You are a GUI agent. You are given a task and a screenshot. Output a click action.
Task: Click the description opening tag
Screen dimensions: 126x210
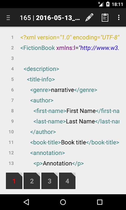41,69
